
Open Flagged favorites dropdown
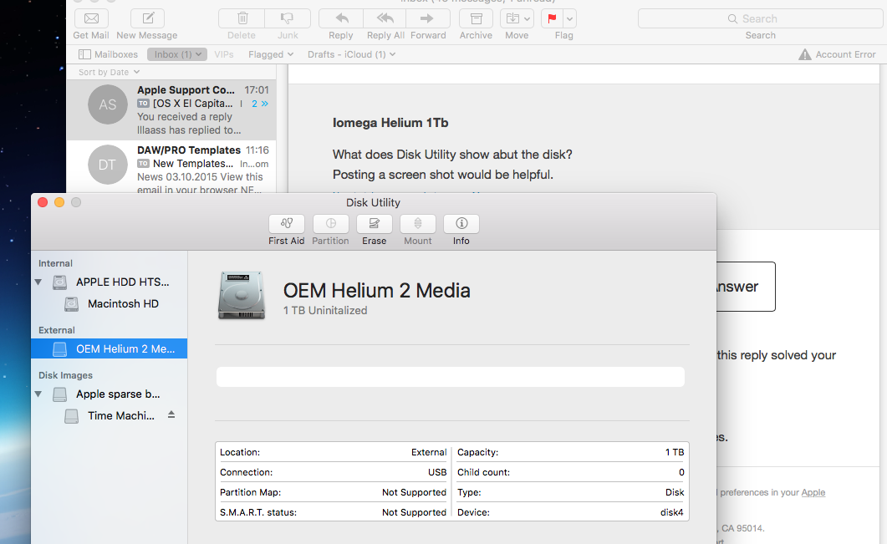coord(270,54)
